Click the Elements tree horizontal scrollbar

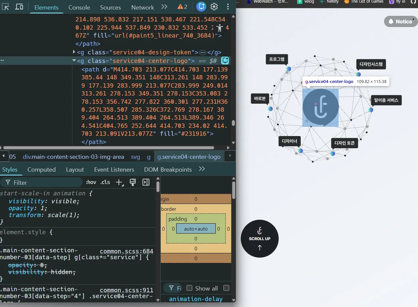coord(108,148)
